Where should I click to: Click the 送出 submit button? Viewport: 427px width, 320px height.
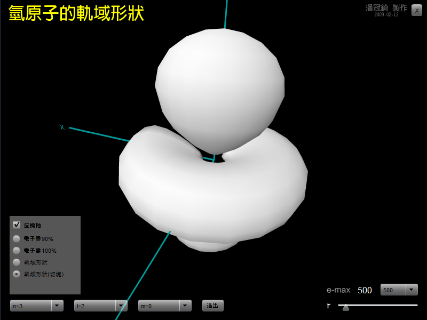pos(212,306)
